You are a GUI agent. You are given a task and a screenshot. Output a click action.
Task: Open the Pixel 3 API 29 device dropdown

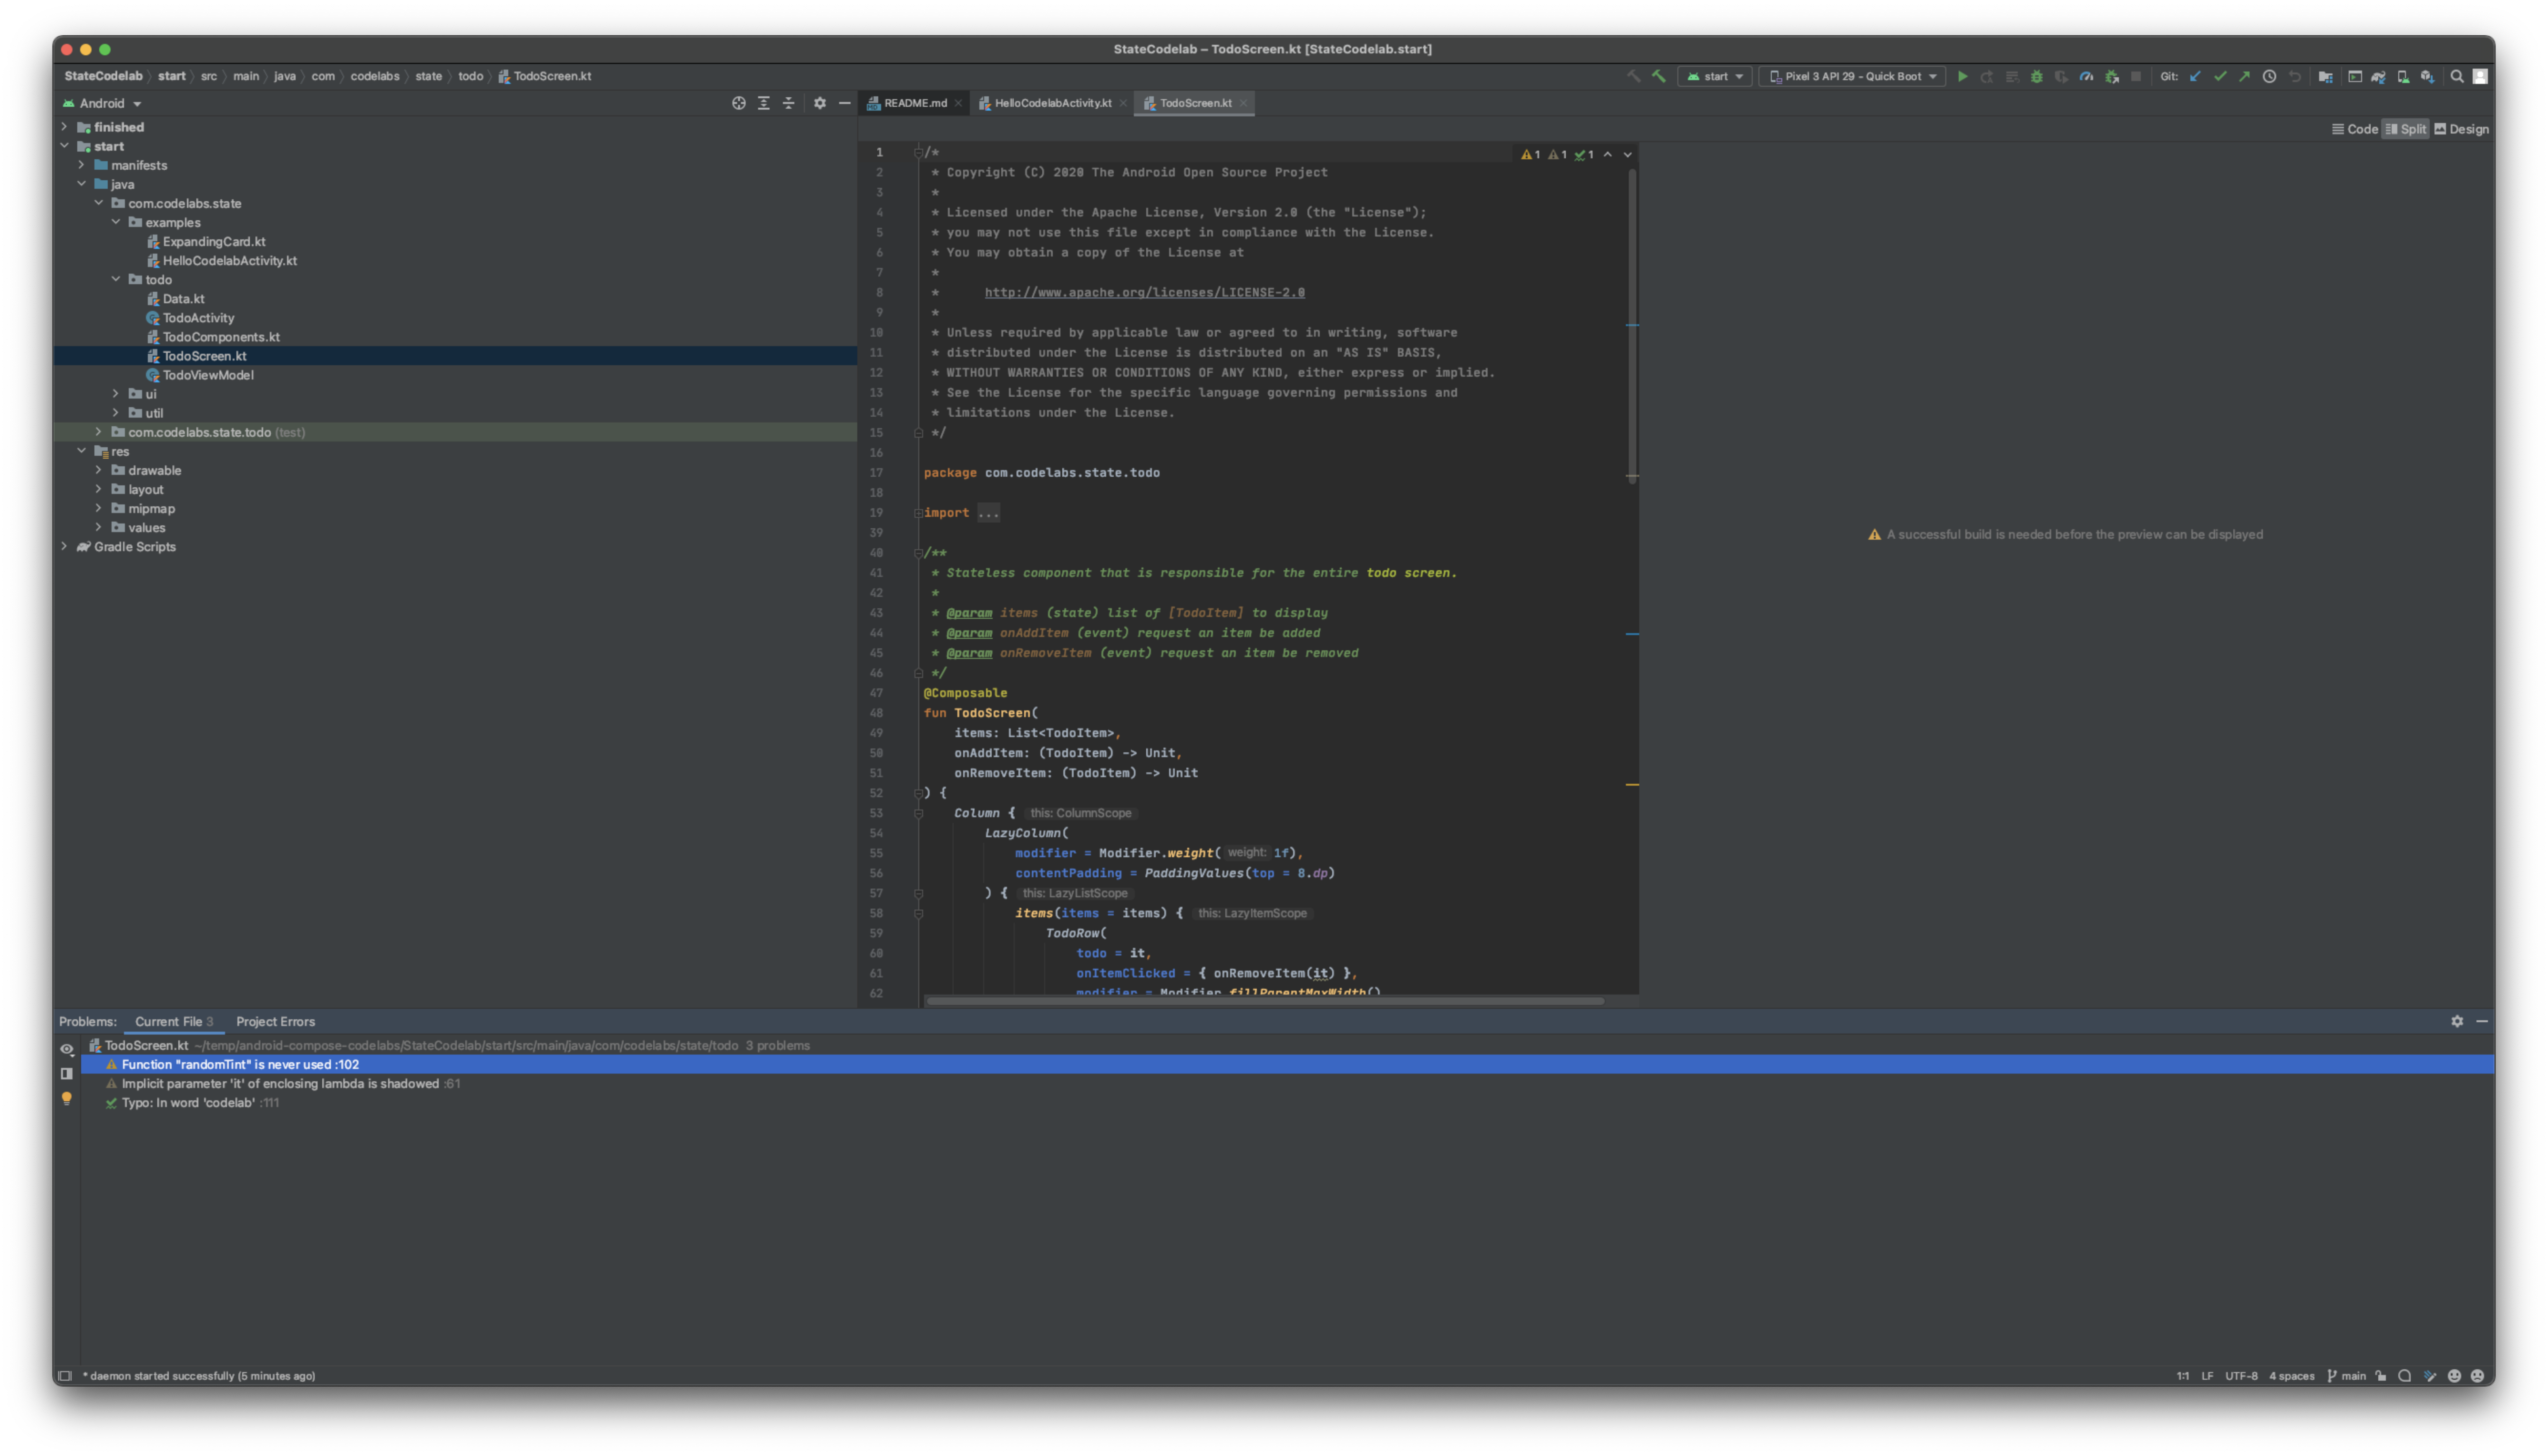pyautogui.click(x=1852, y=76)
